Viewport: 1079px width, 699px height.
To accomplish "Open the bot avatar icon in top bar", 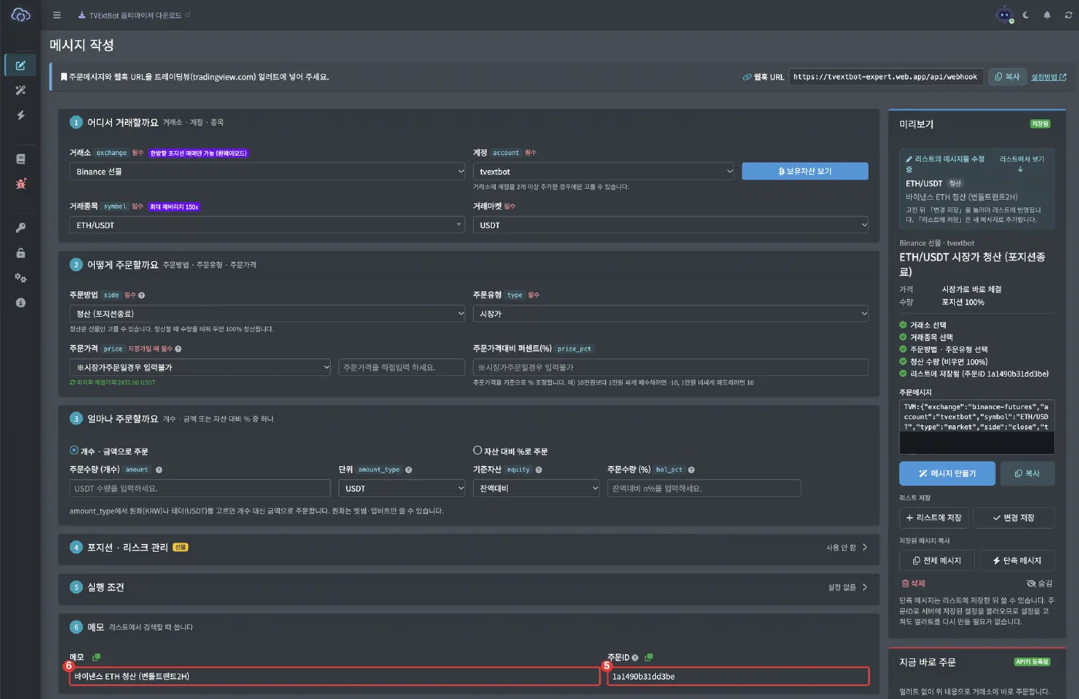I will click(x=1004, y=15).
